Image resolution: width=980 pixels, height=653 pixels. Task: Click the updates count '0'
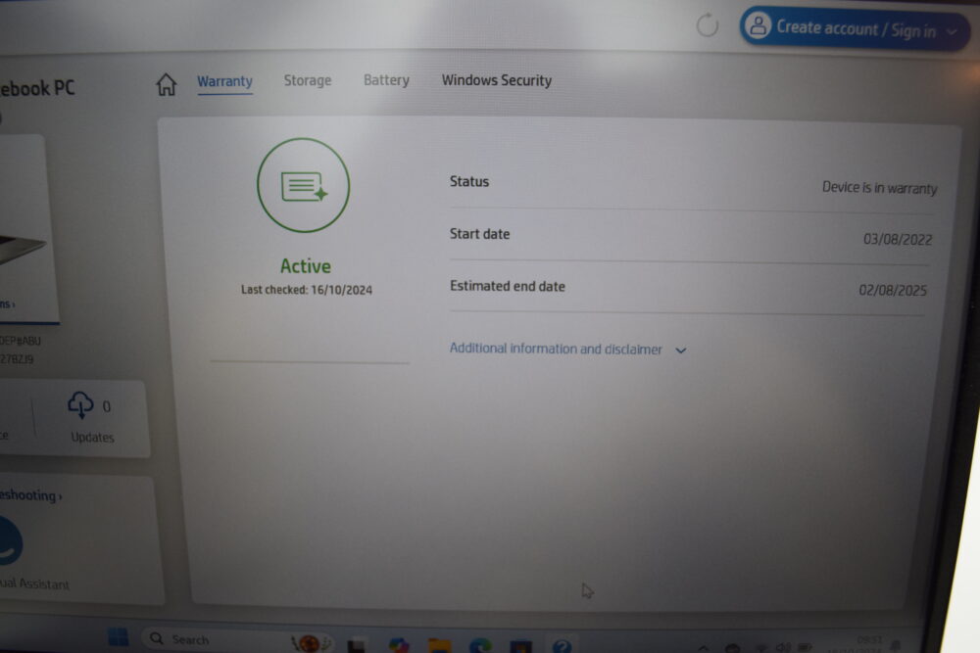tap(106, 407)
